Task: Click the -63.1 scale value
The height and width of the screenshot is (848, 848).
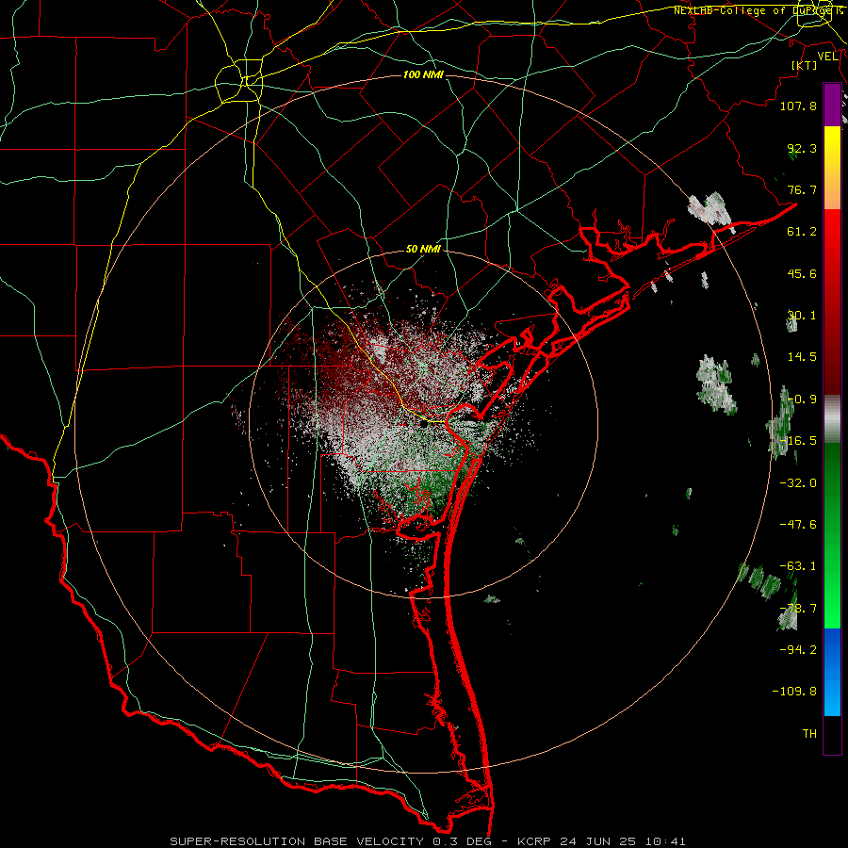Action: (x=798, y=566)
